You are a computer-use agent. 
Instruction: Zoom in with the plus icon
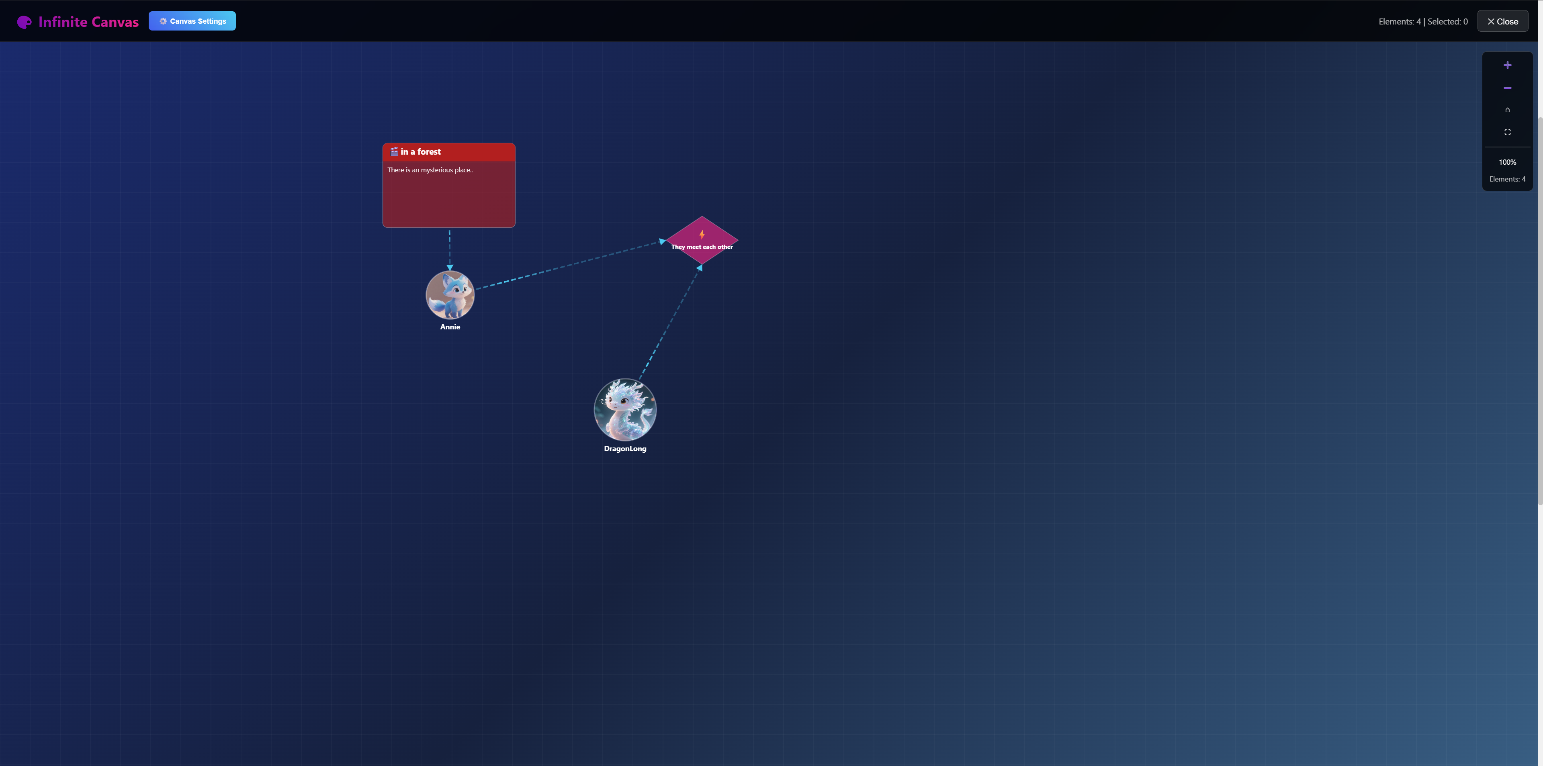click(1507, 65)
